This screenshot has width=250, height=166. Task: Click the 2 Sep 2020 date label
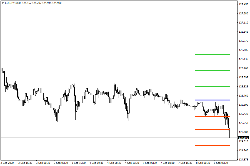[7, 163]
